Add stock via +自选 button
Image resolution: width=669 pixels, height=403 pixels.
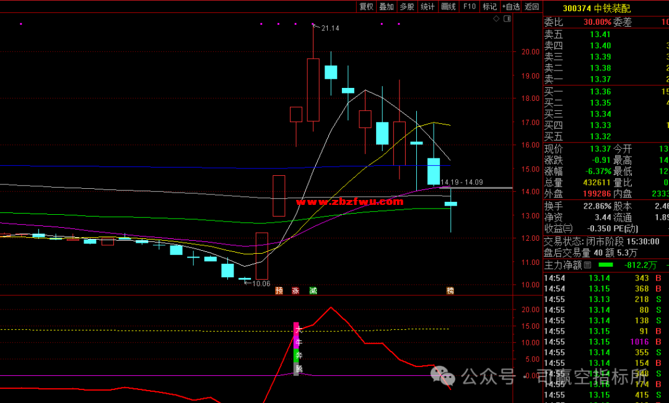(x=510, y=6)
